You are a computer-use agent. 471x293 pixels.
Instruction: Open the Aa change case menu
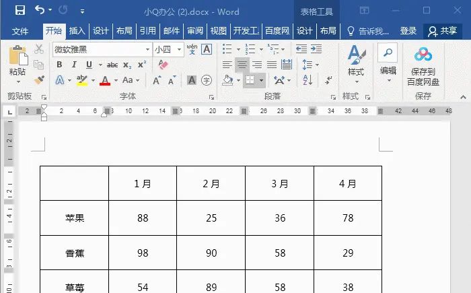coord(131,80)
